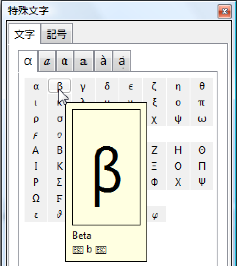
Task: Open the Gothic letters sub-tab
Action: click(x=65, y=61)
